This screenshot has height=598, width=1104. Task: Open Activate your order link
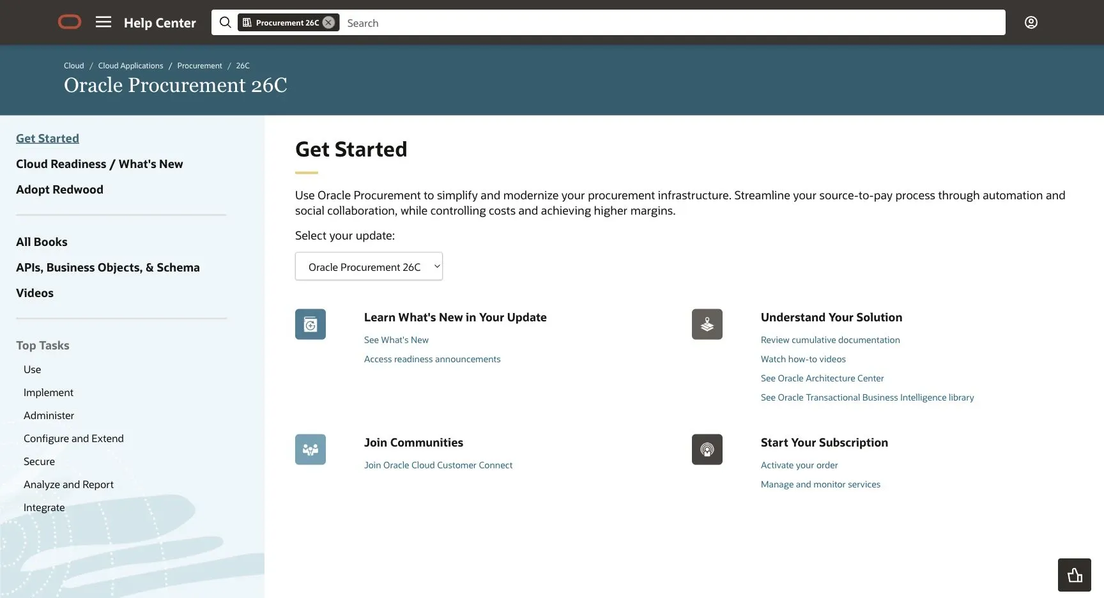click(x=799, y=465)
